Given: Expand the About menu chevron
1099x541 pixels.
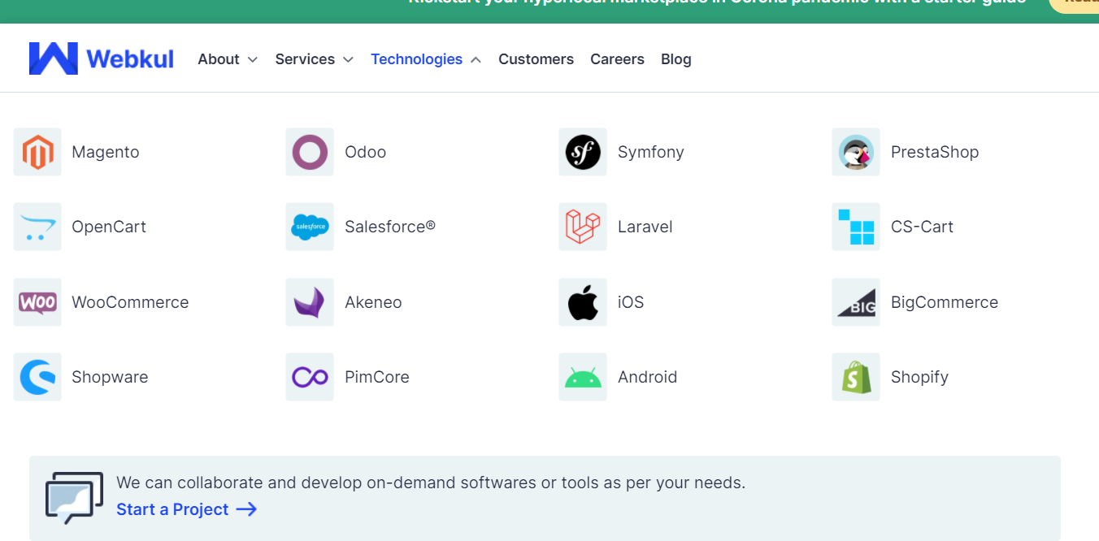Looking at the screenshot, I should tap(253, 59).
